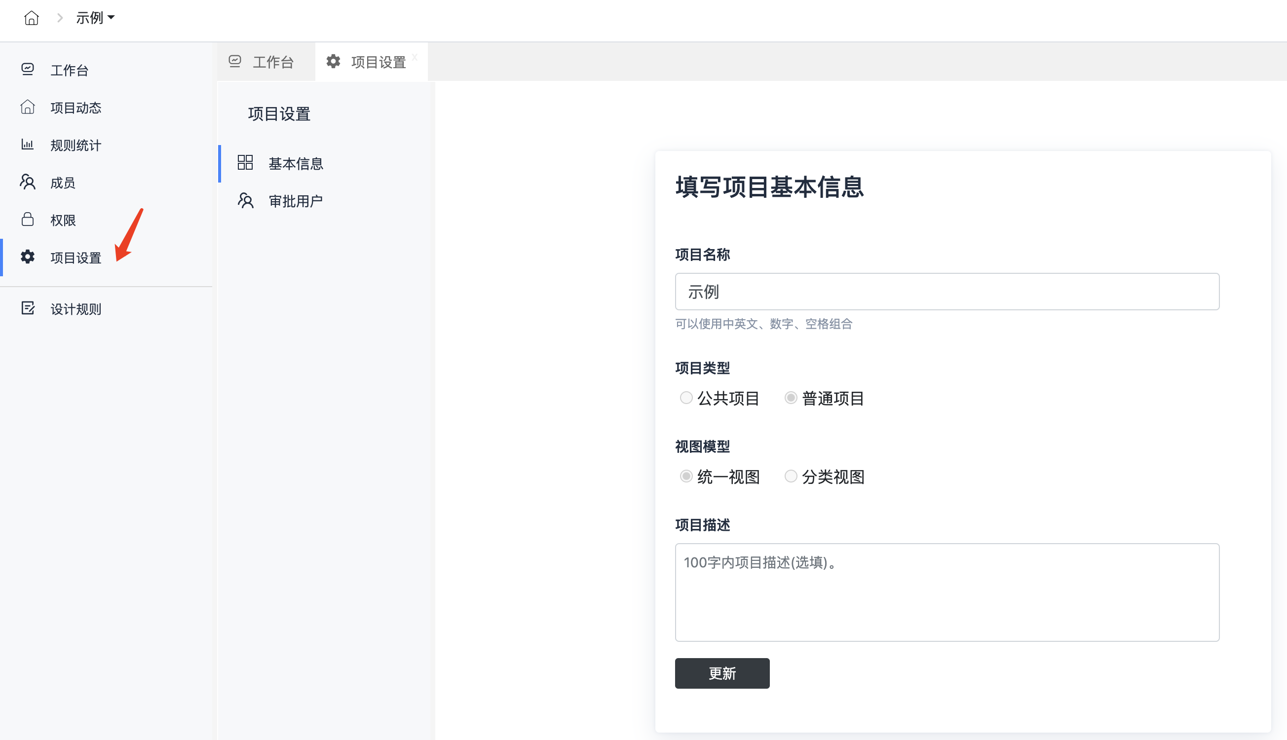Viewport: 1287px width, 740px height.
Task: Open 规则统计 bar chart icon
Action: click(28, 145)
